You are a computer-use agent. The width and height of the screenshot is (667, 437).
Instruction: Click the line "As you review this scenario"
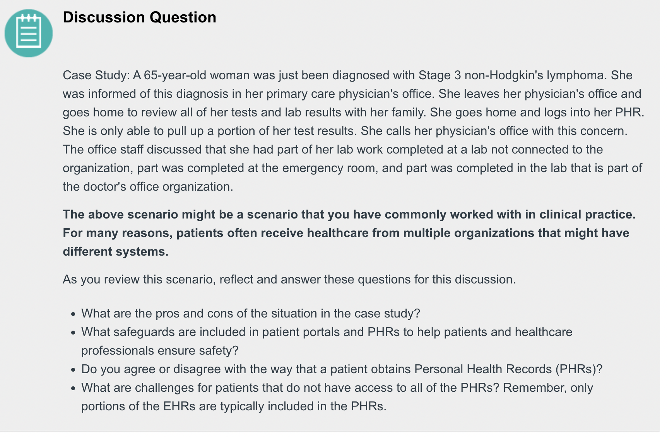[x=289, y=279]
